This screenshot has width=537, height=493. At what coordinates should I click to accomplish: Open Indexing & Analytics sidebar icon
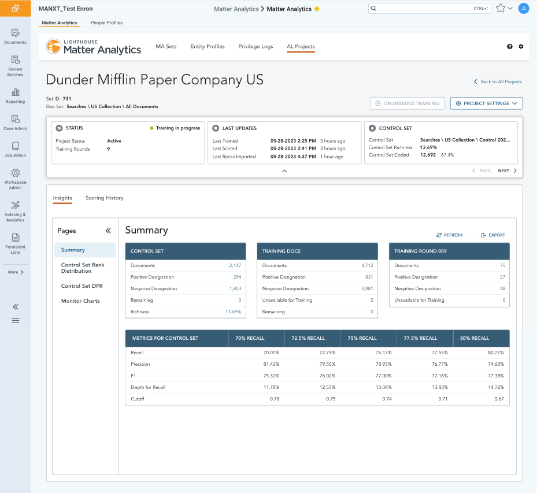16,205
